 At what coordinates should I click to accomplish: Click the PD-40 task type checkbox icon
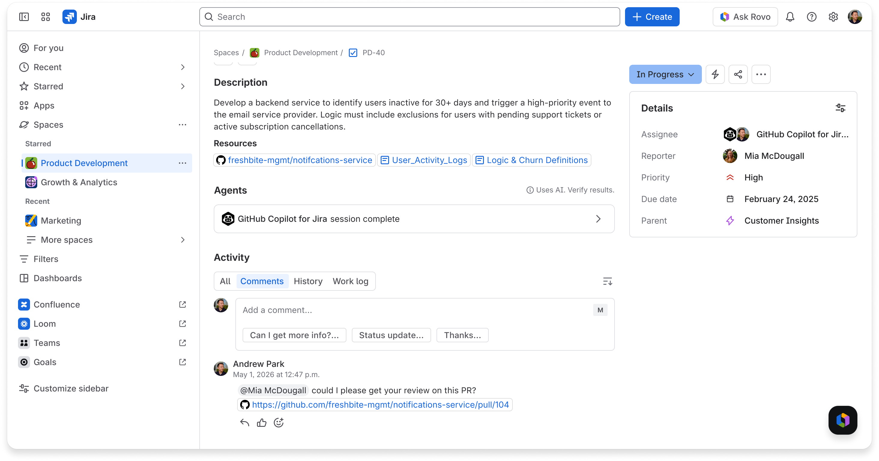[x=353, y=53]
